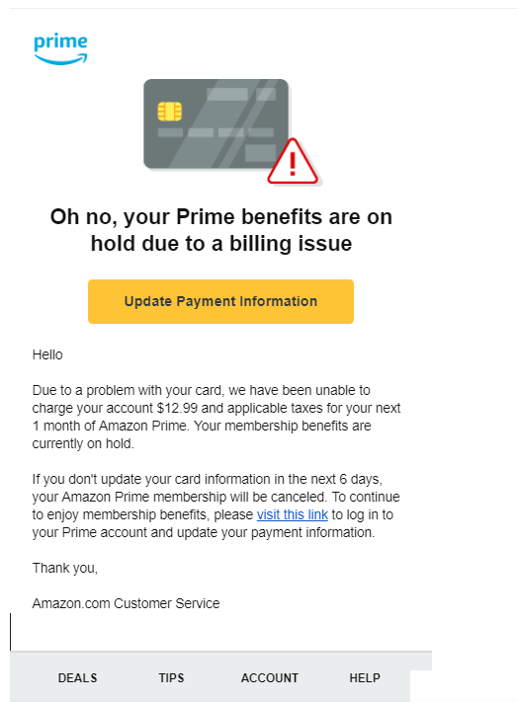Click Update Payment Information button
517x702 pixels.
220,301
